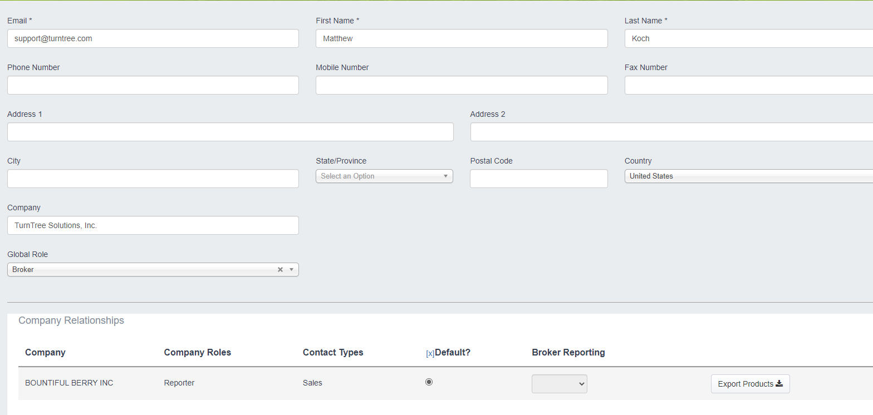
Task: Select the Postal Code input field
Action: click(538, 179)
